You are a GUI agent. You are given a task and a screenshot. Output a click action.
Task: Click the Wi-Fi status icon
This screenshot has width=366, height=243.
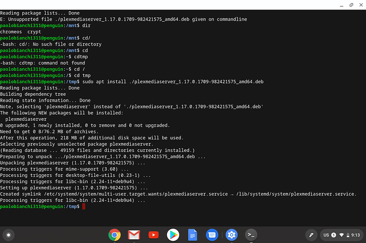(x=342, y=235)
